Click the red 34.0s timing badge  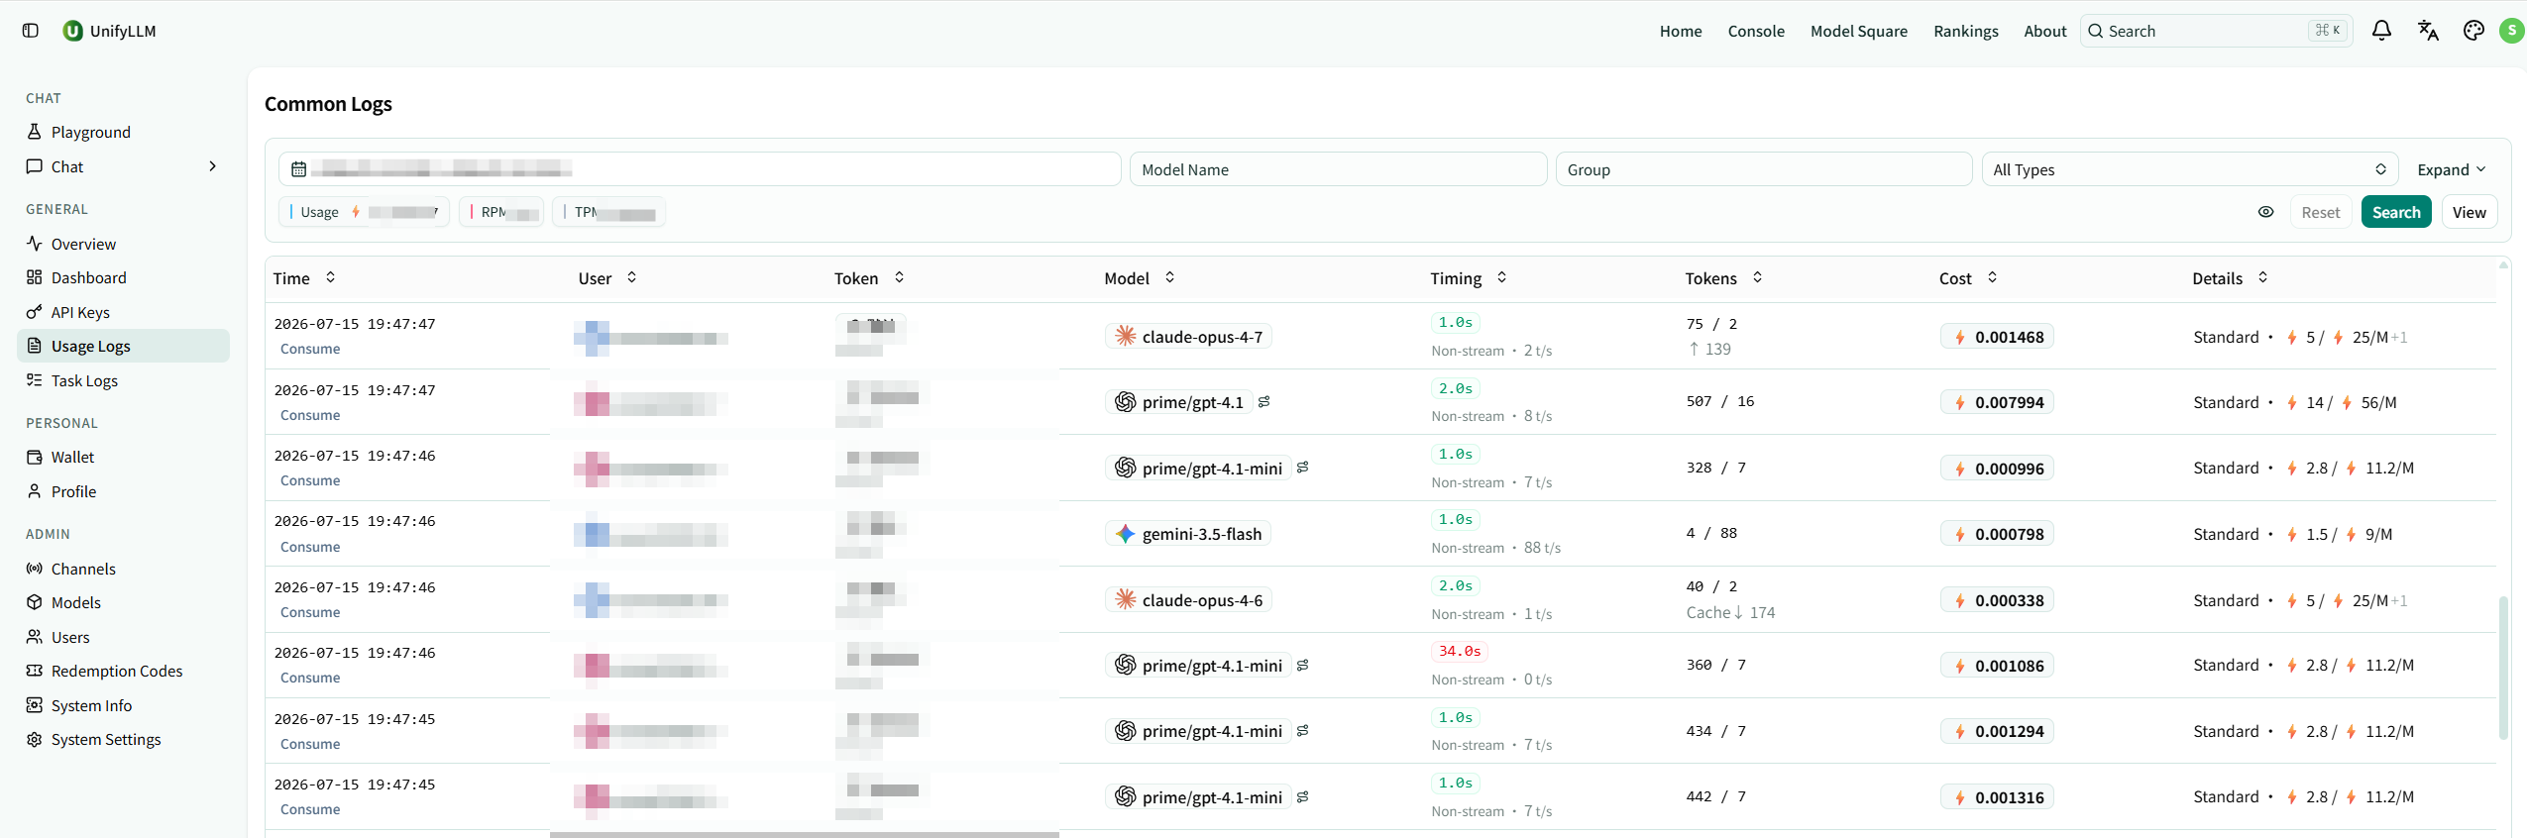click(x=1459, y=651)
